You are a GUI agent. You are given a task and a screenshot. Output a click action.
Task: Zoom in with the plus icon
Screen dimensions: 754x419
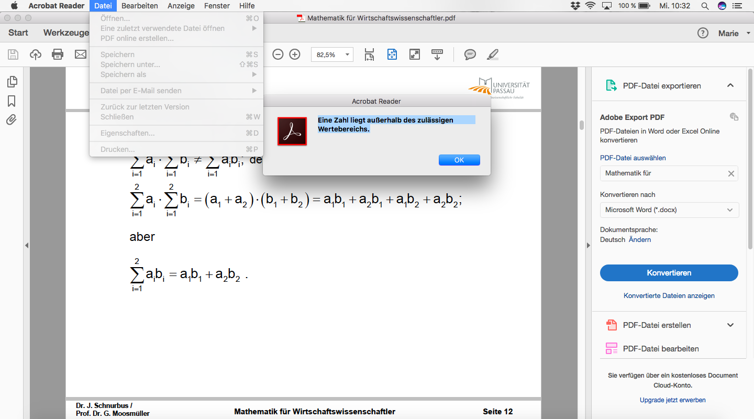click(x=295, y=54)
